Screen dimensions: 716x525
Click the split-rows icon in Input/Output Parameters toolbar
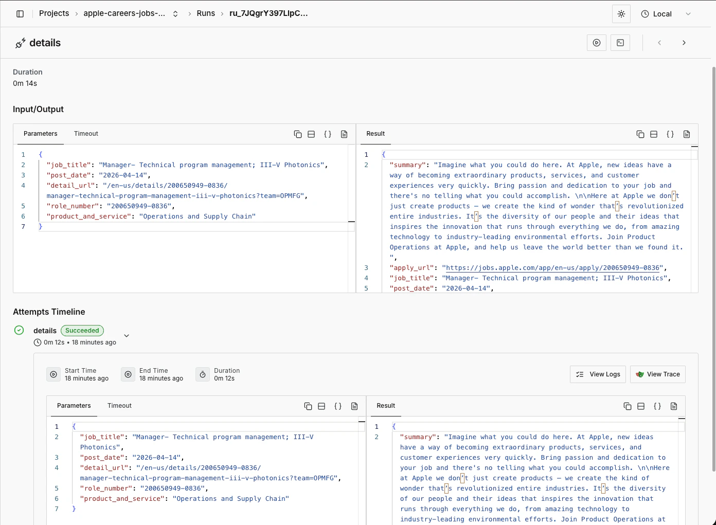click(x=311, y=134)
